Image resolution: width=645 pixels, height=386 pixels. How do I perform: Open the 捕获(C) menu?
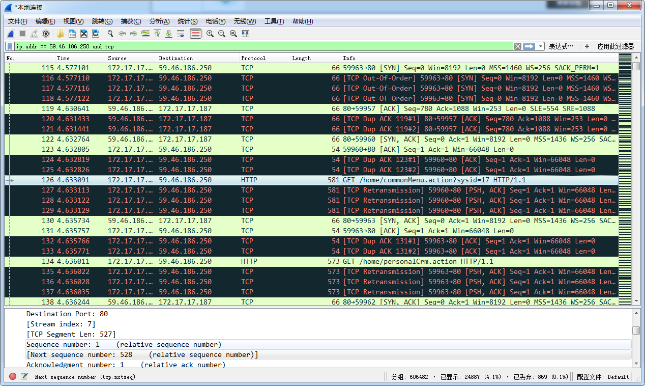tap(131, 21)
